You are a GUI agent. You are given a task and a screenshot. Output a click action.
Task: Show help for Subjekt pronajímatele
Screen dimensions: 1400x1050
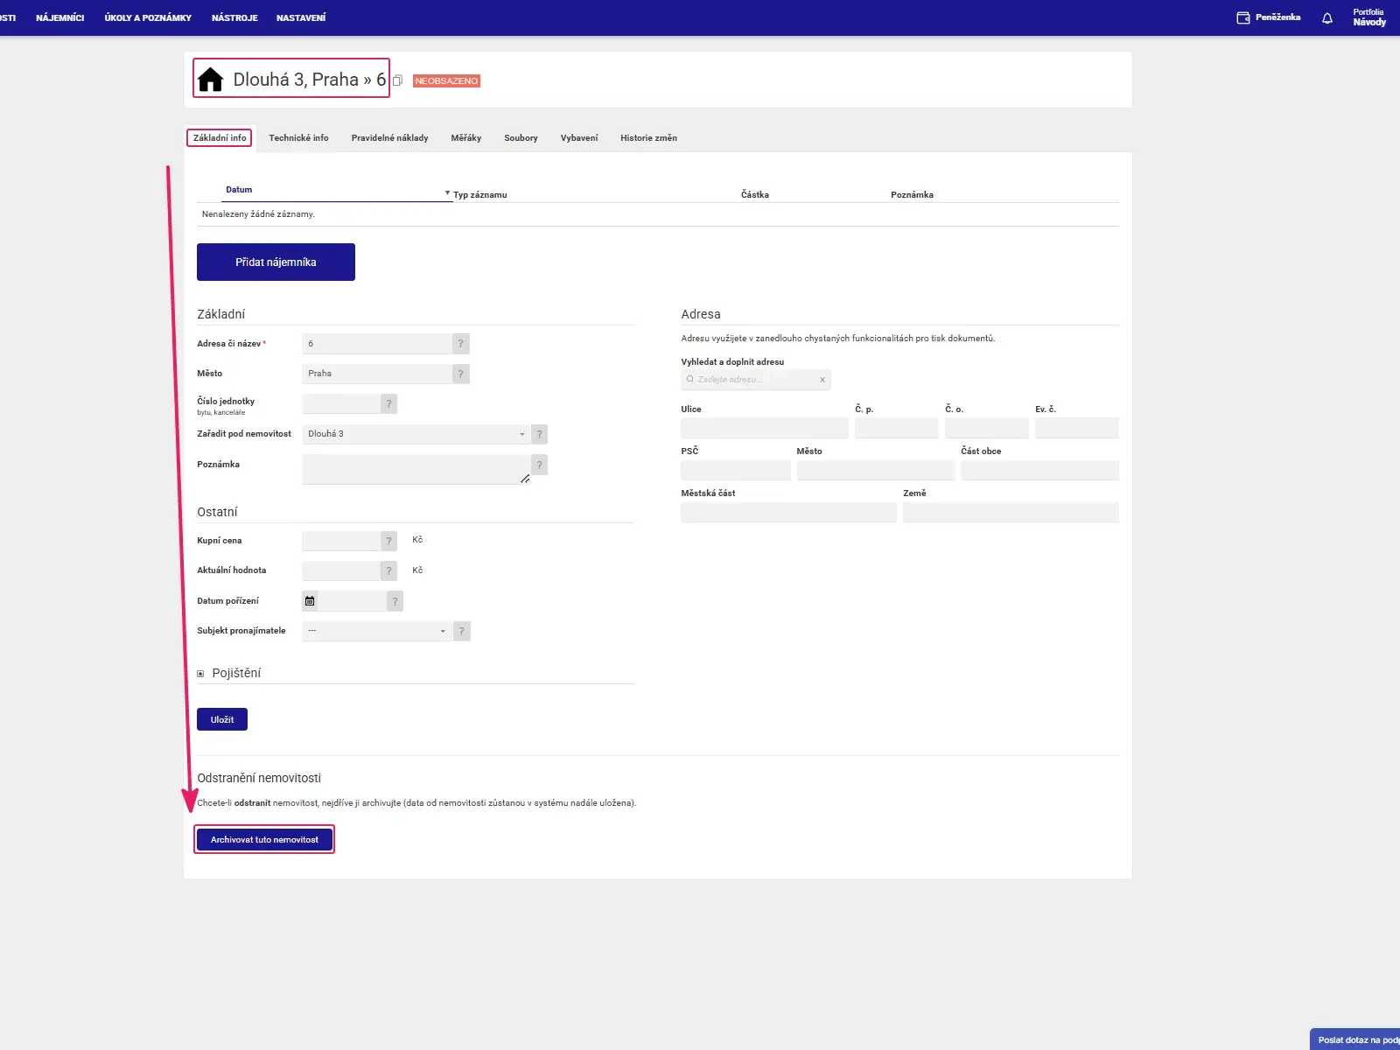point(462,631)
